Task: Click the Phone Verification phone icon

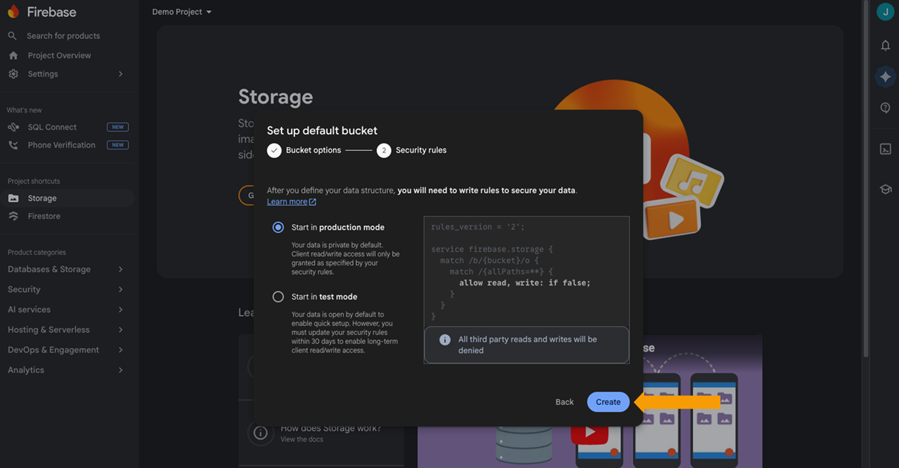Action: click(x=13, y=145)
